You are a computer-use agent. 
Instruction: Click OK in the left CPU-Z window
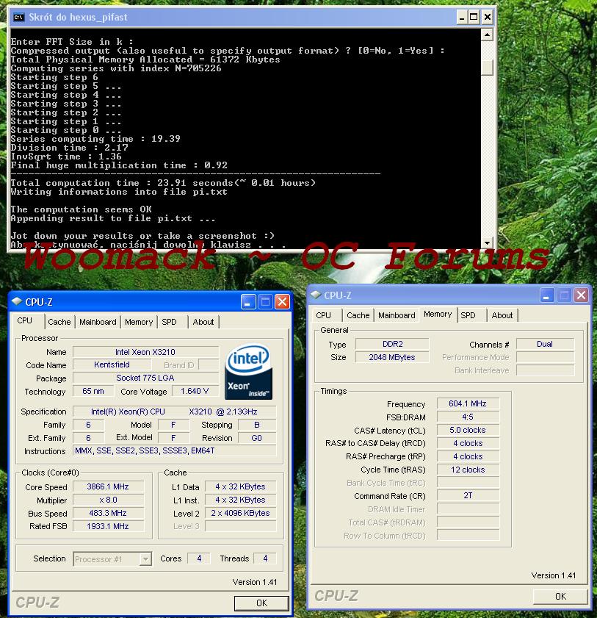click(261, 603)
